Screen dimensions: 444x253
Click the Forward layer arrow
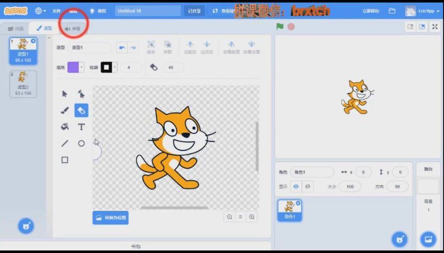coord(190,47)
